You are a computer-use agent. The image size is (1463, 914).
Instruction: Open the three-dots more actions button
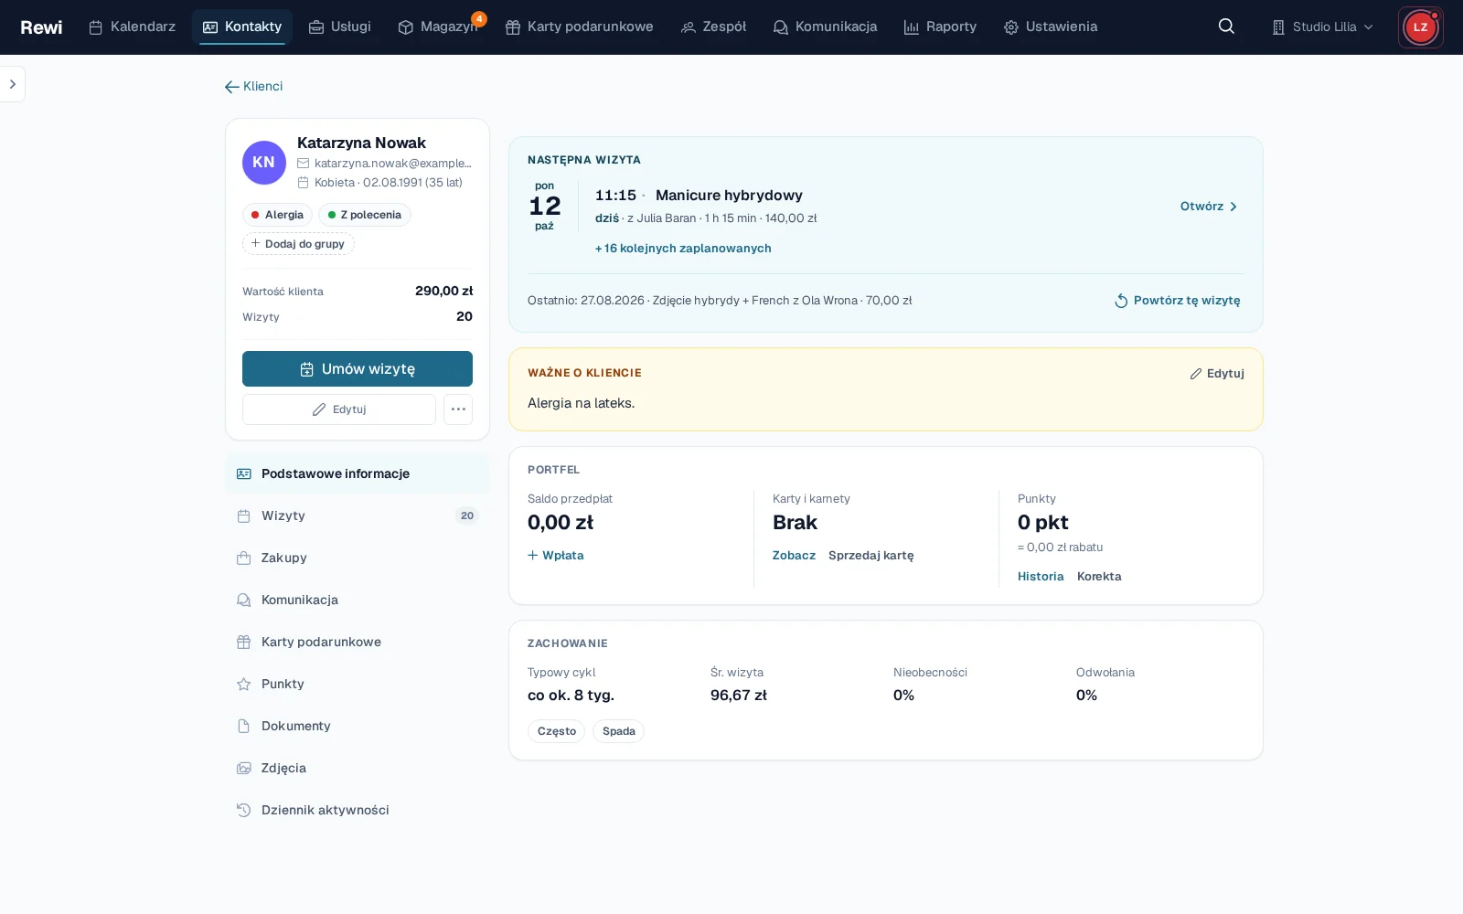click(x=458, y=409)
